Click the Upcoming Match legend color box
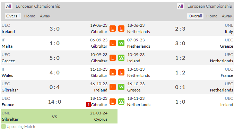This screenshot has width=235, height=136. pos(3,127)
